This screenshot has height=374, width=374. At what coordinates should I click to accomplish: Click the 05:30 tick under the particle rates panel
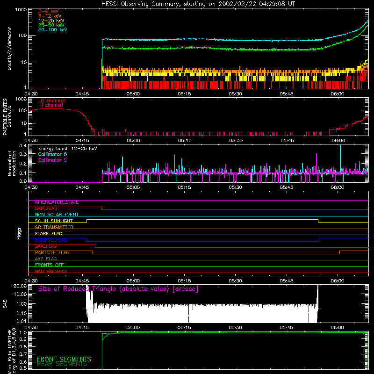tap(236, 141)
